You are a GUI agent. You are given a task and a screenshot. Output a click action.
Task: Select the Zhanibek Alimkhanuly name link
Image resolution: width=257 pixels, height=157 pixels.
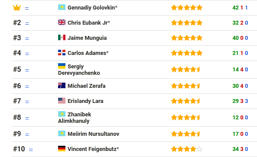(x=75, y=118)
